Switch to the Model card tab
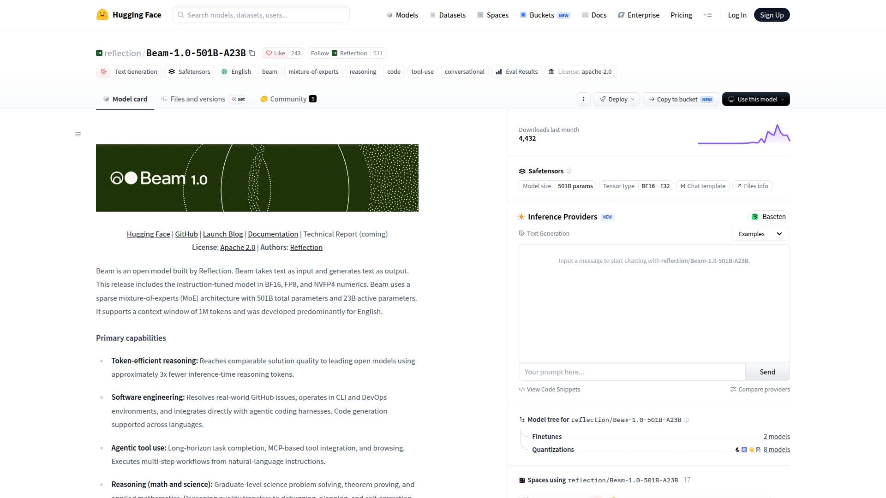The height and width of the screenshot is (498, 886). click(125, 99)
